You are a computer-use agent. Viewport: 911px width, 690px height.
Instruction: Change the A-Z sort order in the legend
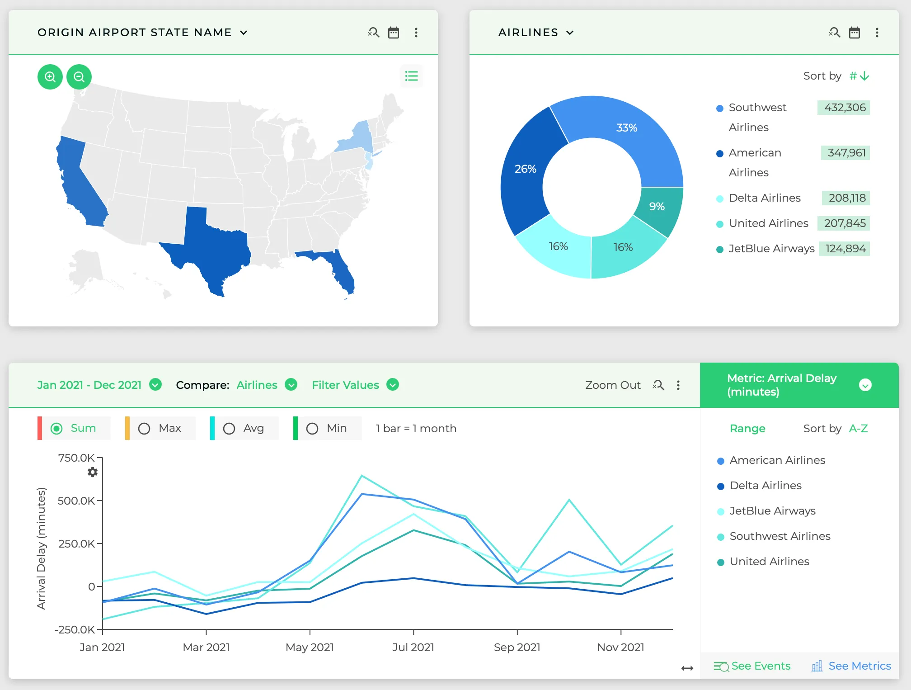[x=858, y=428]
